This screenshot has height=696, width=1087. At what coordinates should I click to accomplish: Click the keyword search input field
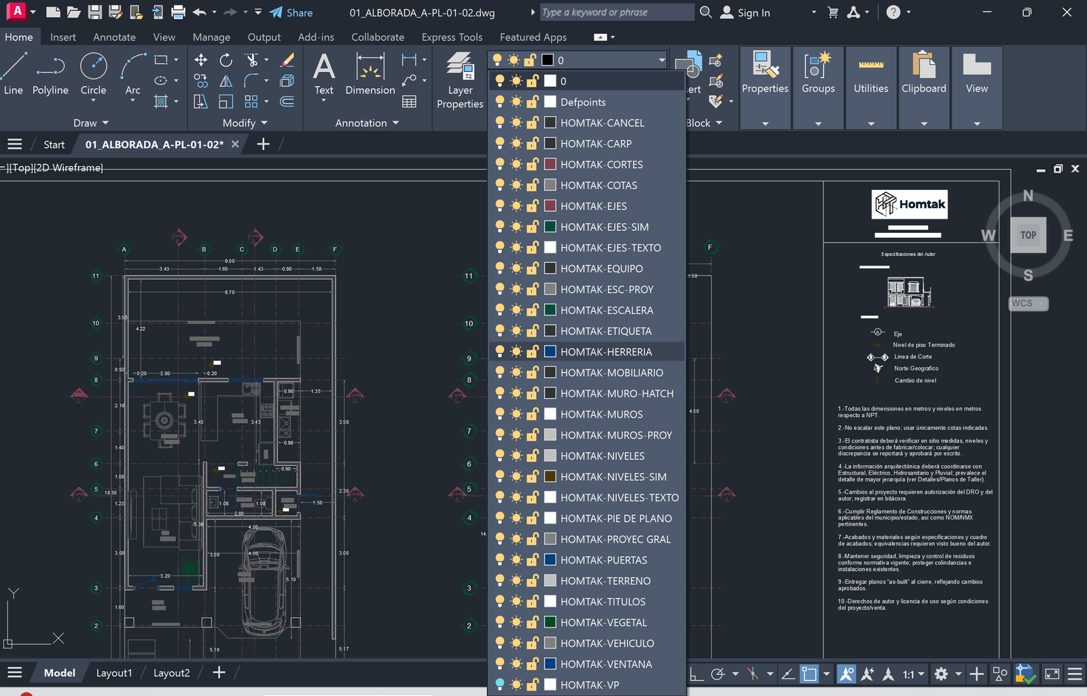(x=615, y=12)
